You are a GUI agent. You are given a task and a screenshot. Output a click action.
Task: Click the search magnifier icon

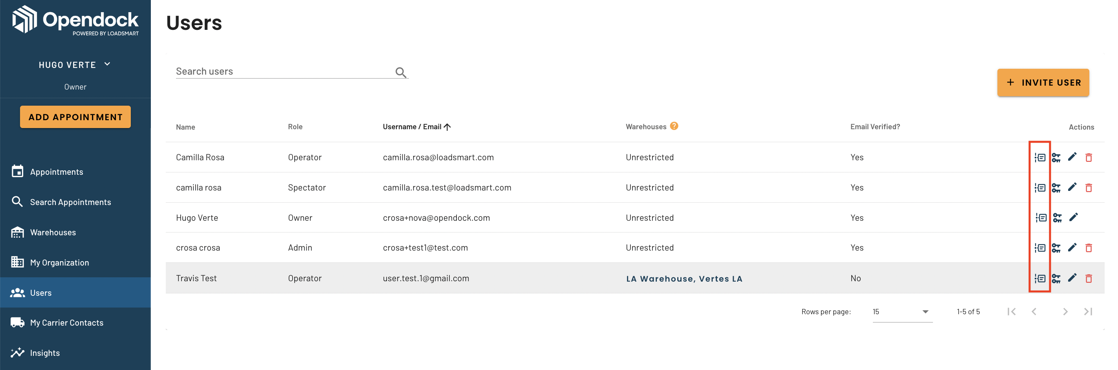point(401,72)
